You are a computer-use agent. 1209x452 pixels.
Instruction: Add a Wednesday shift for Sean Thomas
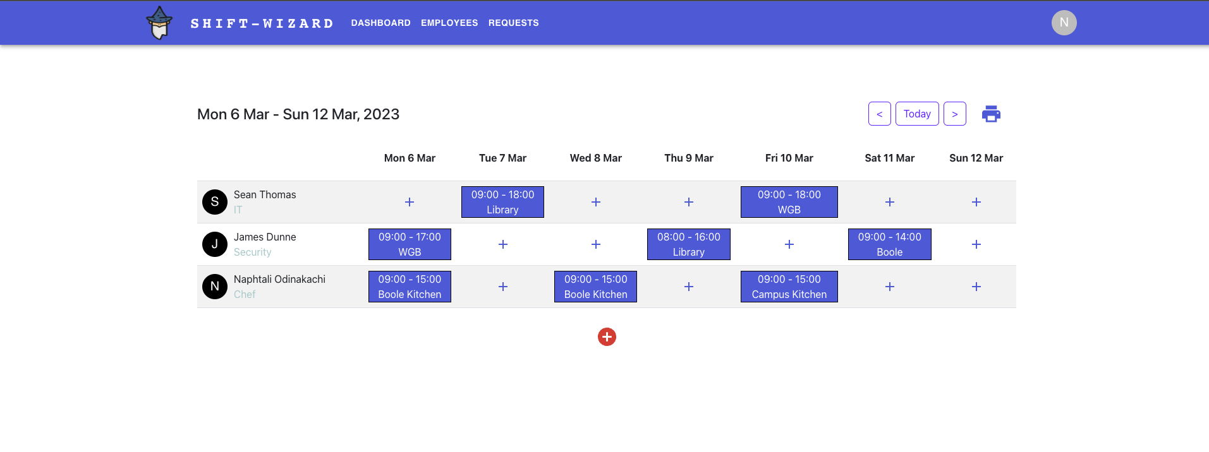[x=595, y=201]
